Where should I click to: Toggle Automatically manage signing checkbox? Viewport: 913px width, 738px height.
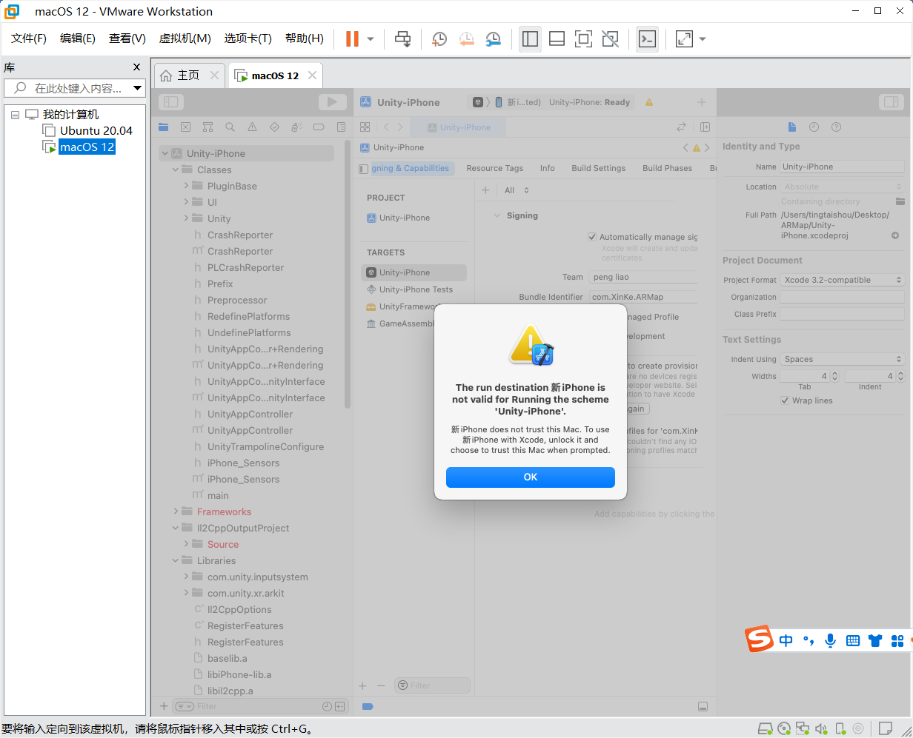coord(592,237)
